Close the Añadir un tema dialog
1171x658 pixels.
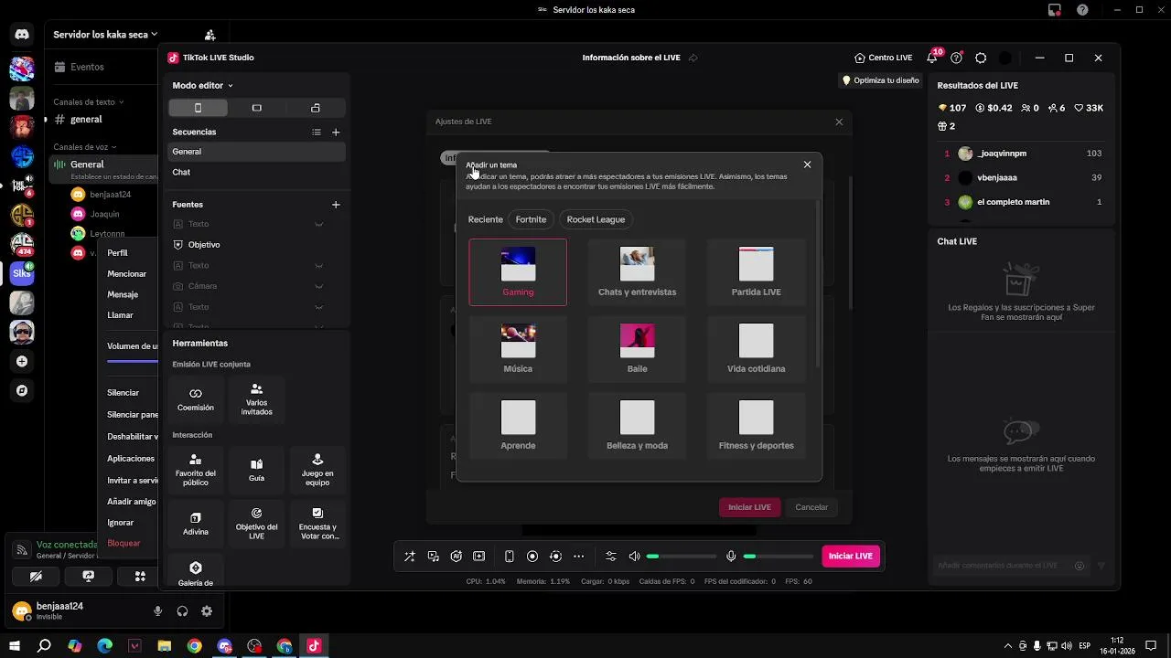(x=807, y=164)
